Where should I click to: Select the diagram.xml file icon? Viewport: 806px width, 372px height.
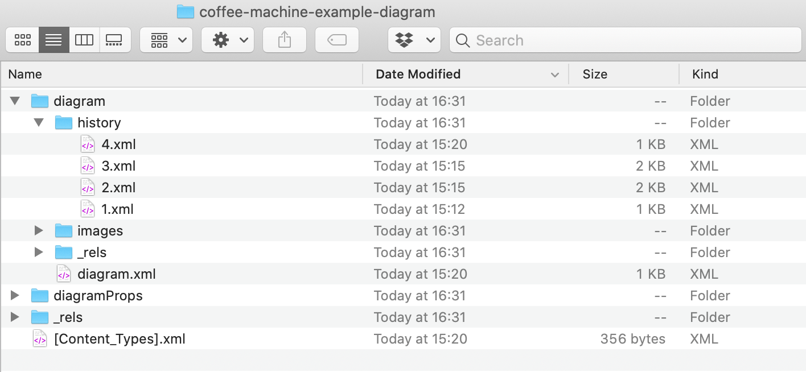(63, 274)
